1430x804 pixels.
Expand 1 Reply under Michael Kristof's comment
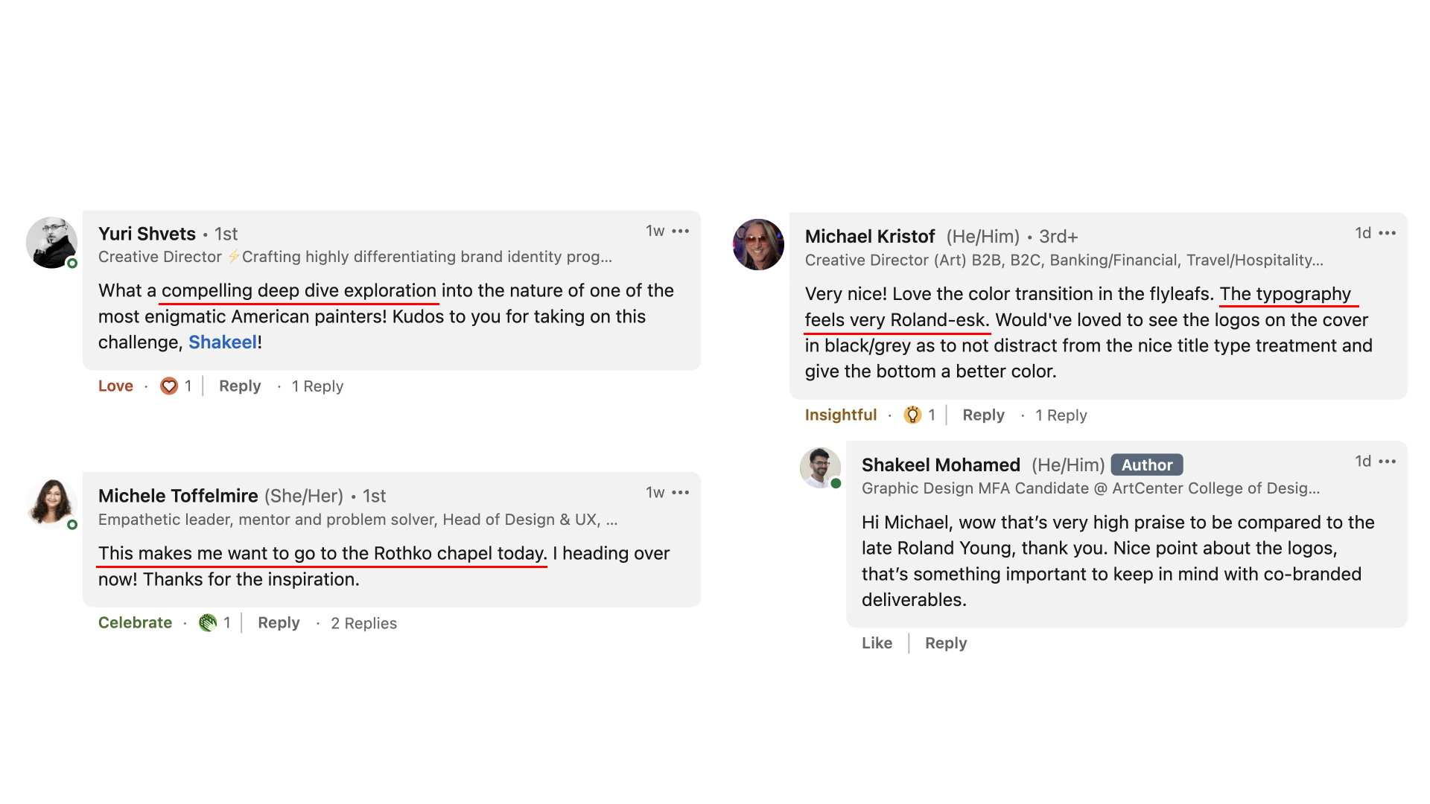point(1061,415)
